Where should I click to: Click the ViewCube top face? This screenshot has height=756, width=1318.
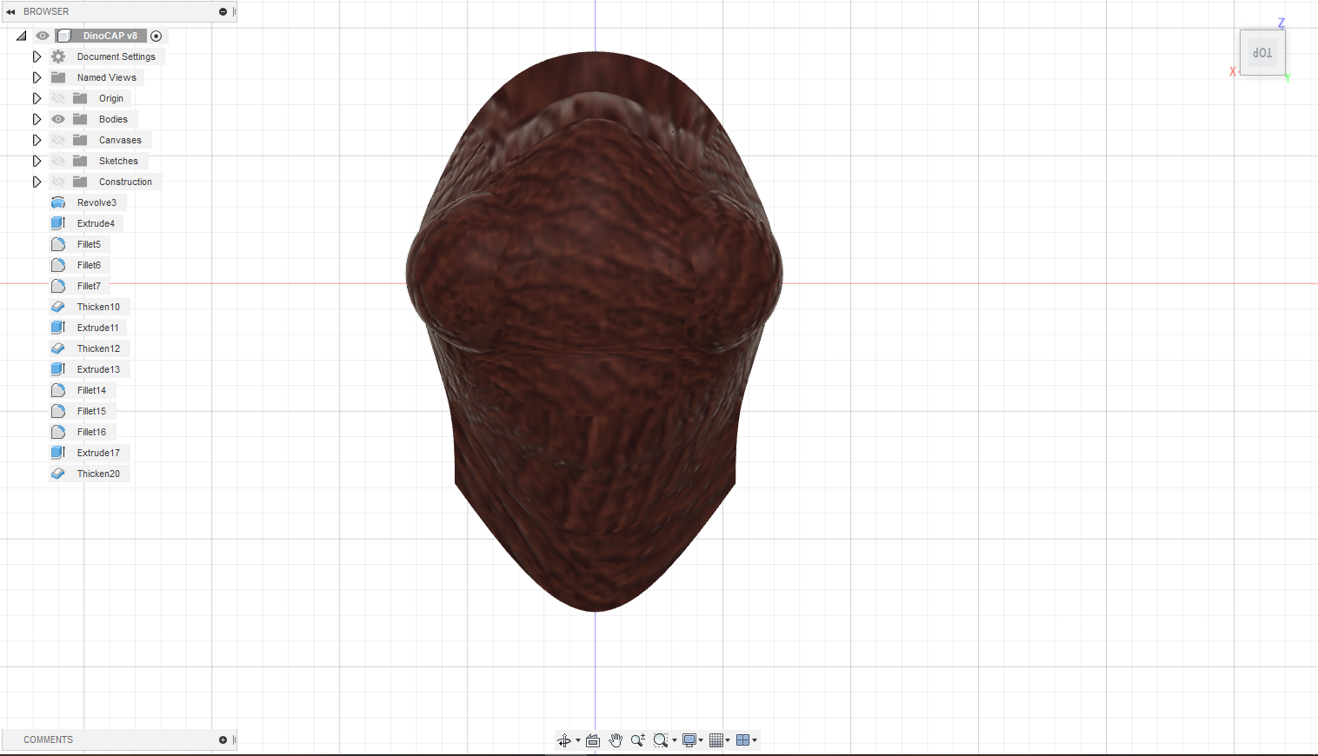pyautogui.click(x=1262, y=53)
